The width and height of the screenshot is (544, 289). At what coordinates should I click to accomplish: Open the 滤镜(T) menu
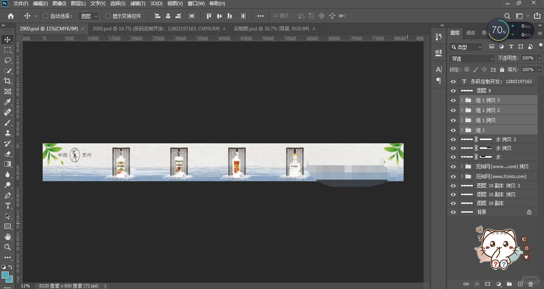pyautogui.click(x=138, y=4)
